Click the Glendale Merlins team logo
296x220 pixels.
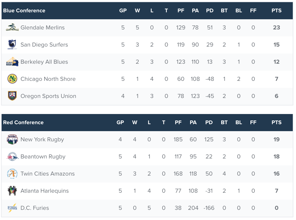pos(12,28)
